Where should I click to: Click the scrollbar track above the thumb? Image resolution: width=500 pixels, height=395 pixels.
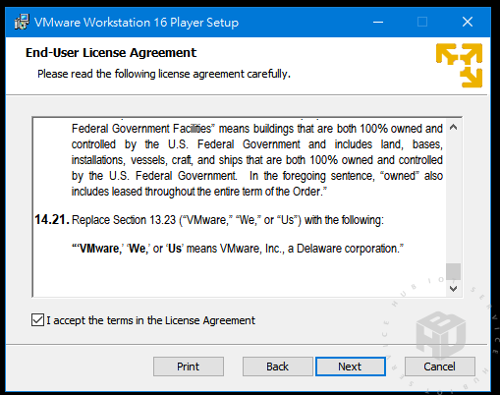coord(453,198)
